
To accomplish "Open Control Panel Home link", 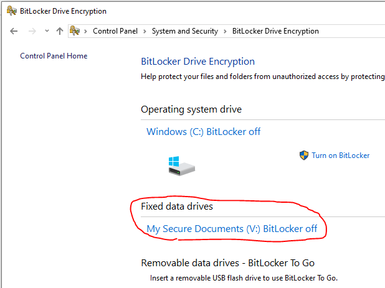I will (54, 56).
